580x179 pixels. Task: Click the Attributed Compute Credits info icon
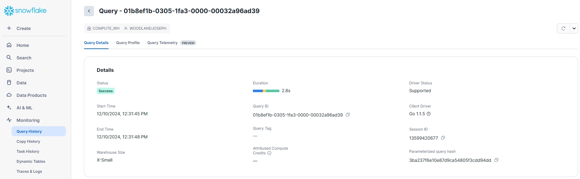269,153
